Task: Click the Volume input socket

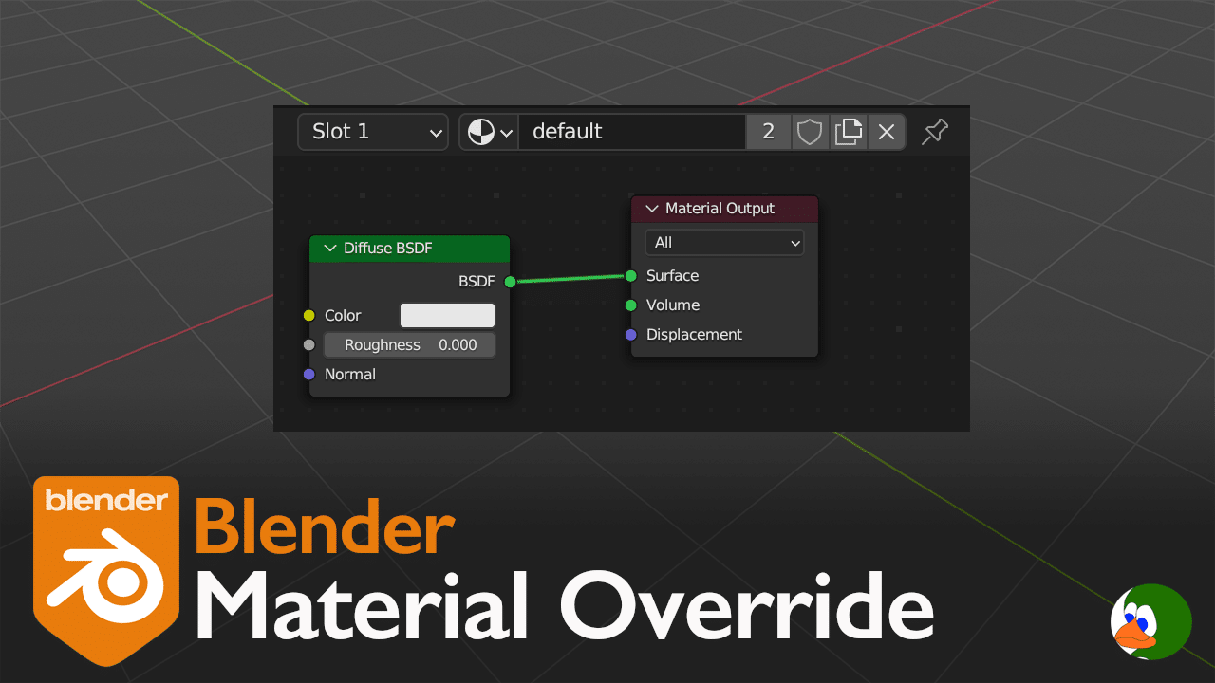Action: (x=631, y=305)
